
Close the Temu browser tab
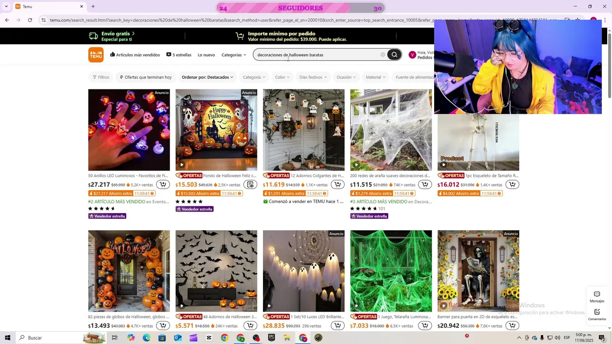[x=81, y=6]
